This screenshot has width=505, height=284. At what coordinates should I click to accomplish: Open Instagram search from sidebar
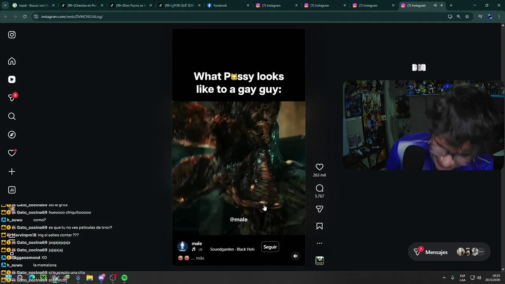click(12, 116)
